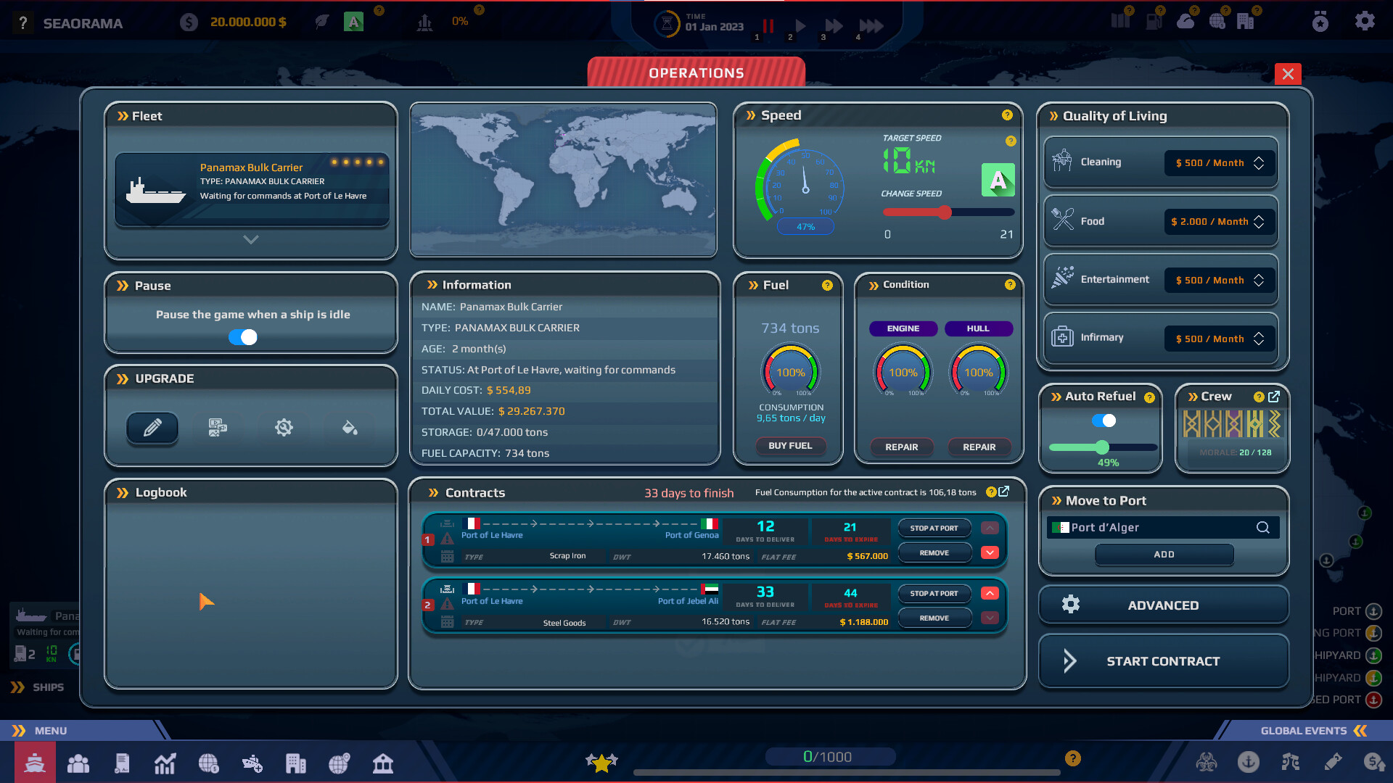1393x783 pixels.
Task: Expand contract 2 details chevron
Action: tap(990, 620)
